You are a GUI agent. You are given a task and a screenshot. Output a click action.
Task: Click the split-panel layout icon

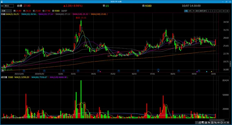212,123
